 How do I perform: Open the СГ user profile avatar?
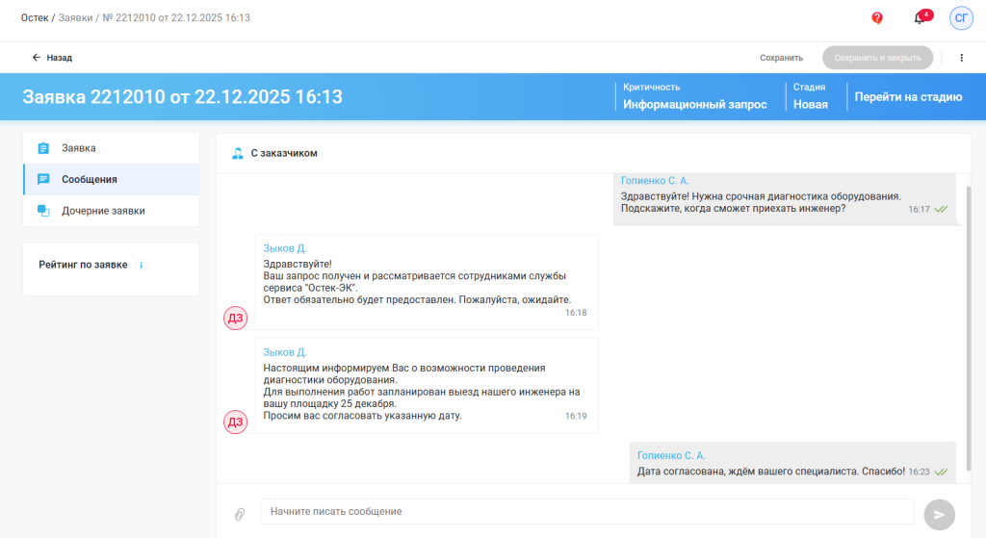(961, 18)
